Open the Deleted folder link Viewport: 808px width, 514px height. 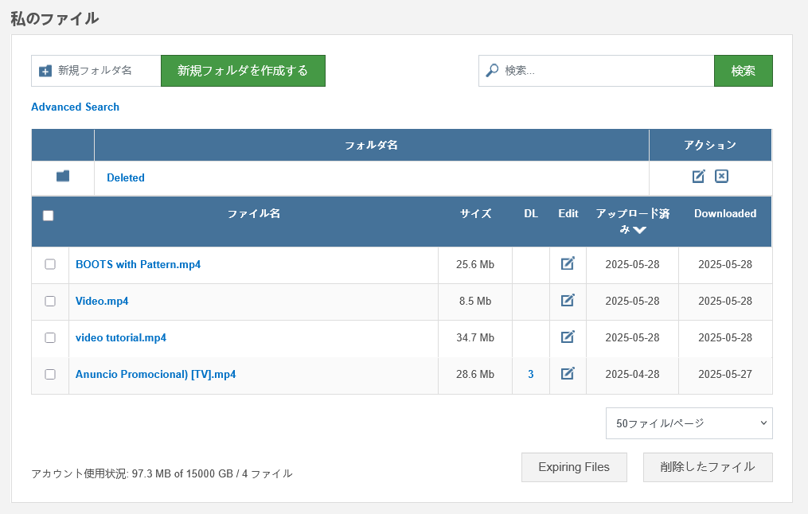126,177
